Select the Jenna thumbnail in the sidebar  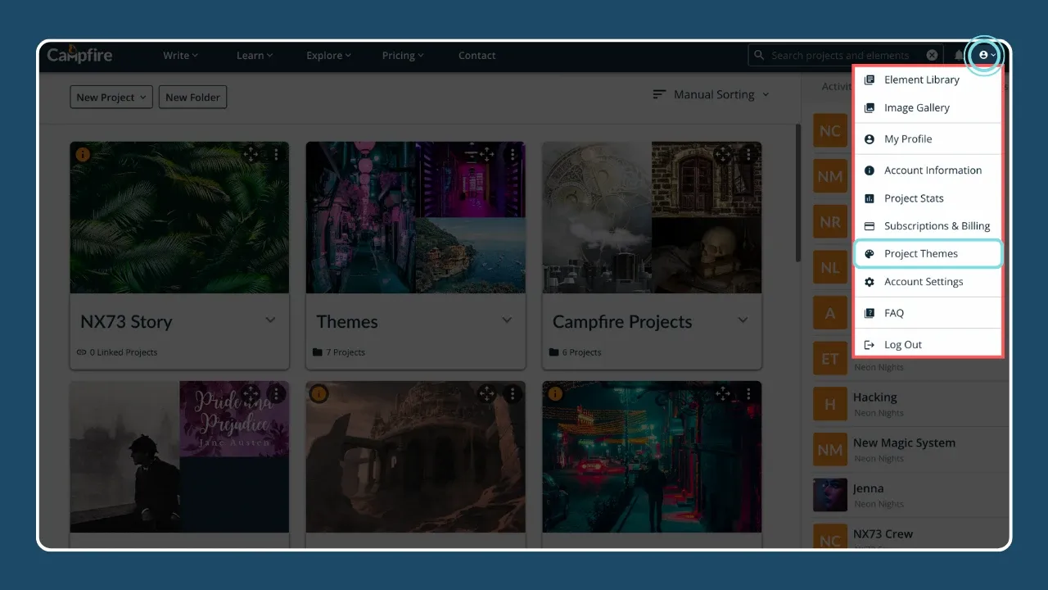point(829,495)
